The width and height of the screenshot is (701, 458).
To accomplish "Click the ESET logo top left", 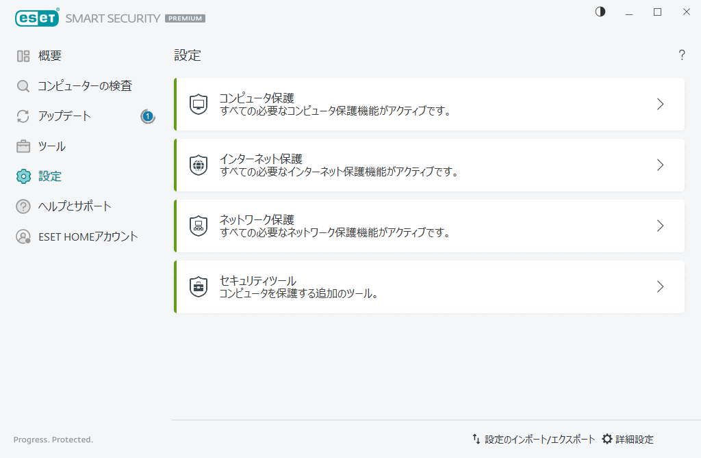I will click(x=37, y=17).
